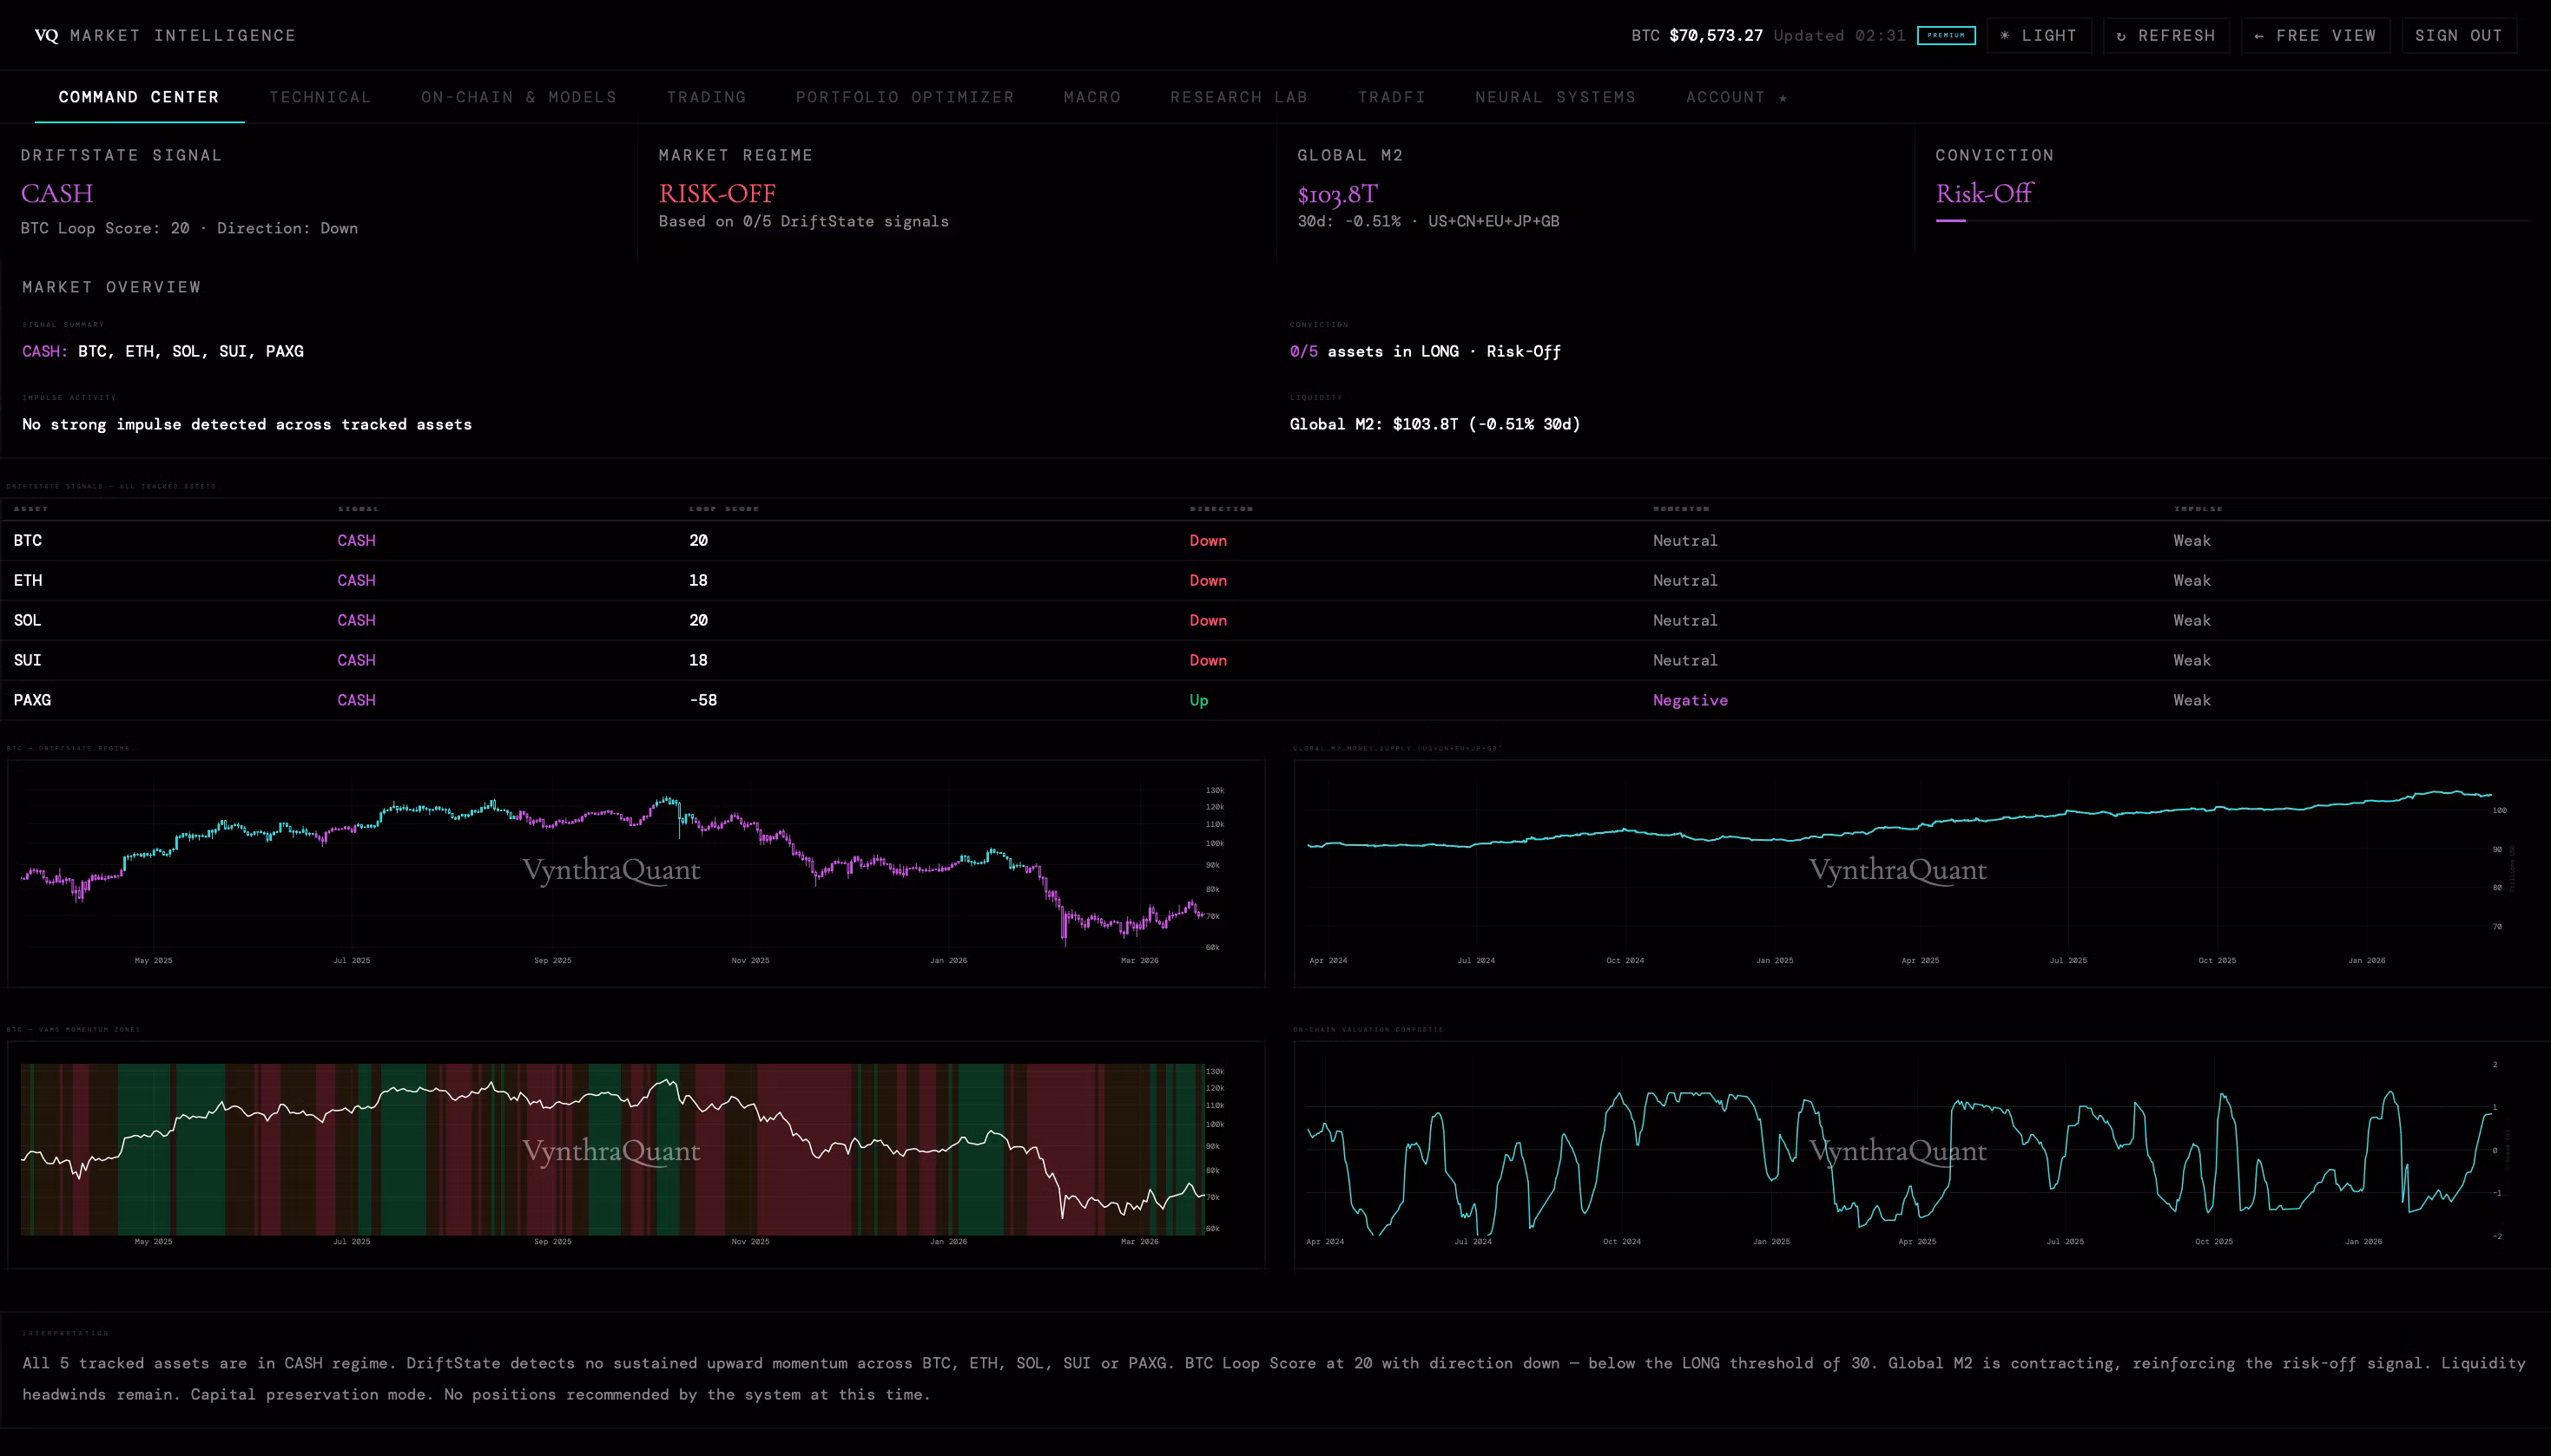Go to the Portfolio Optimizer tab

pos(905,97)
